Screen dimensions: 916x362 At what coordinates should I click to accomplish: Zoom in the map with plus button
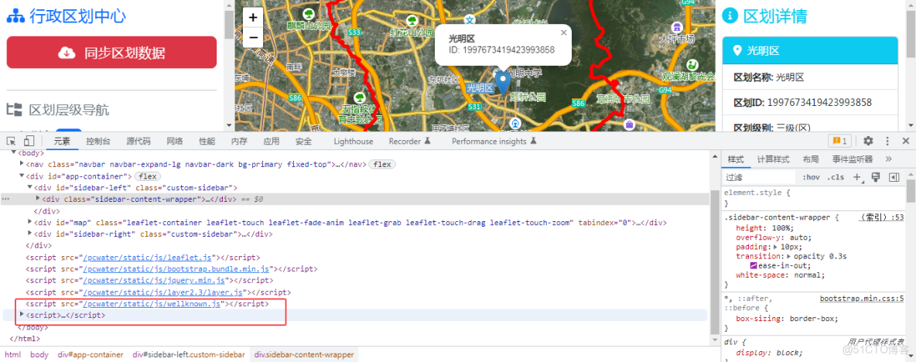point(253,18)
